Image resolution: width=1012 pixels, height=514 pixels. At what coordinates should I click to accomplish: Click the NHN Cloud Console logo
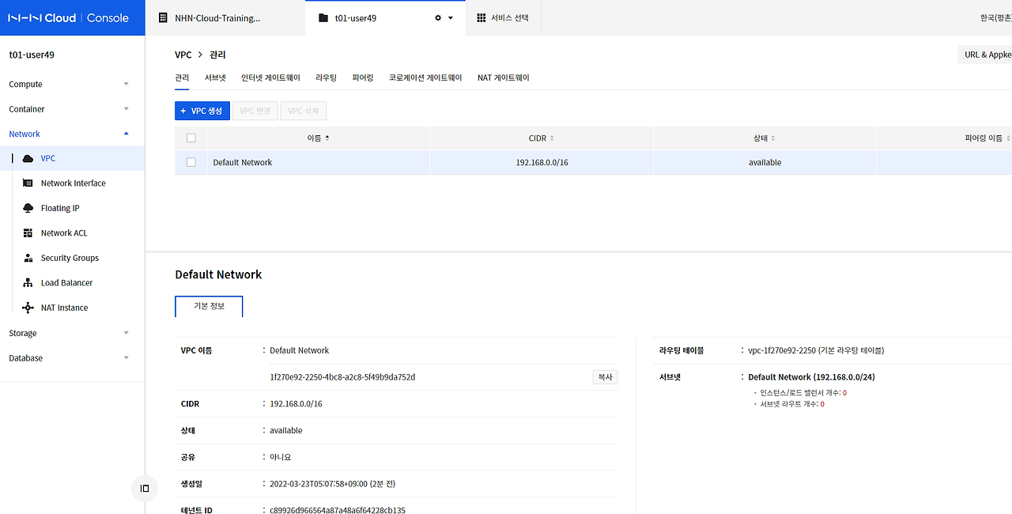click(x=68, y=17)
